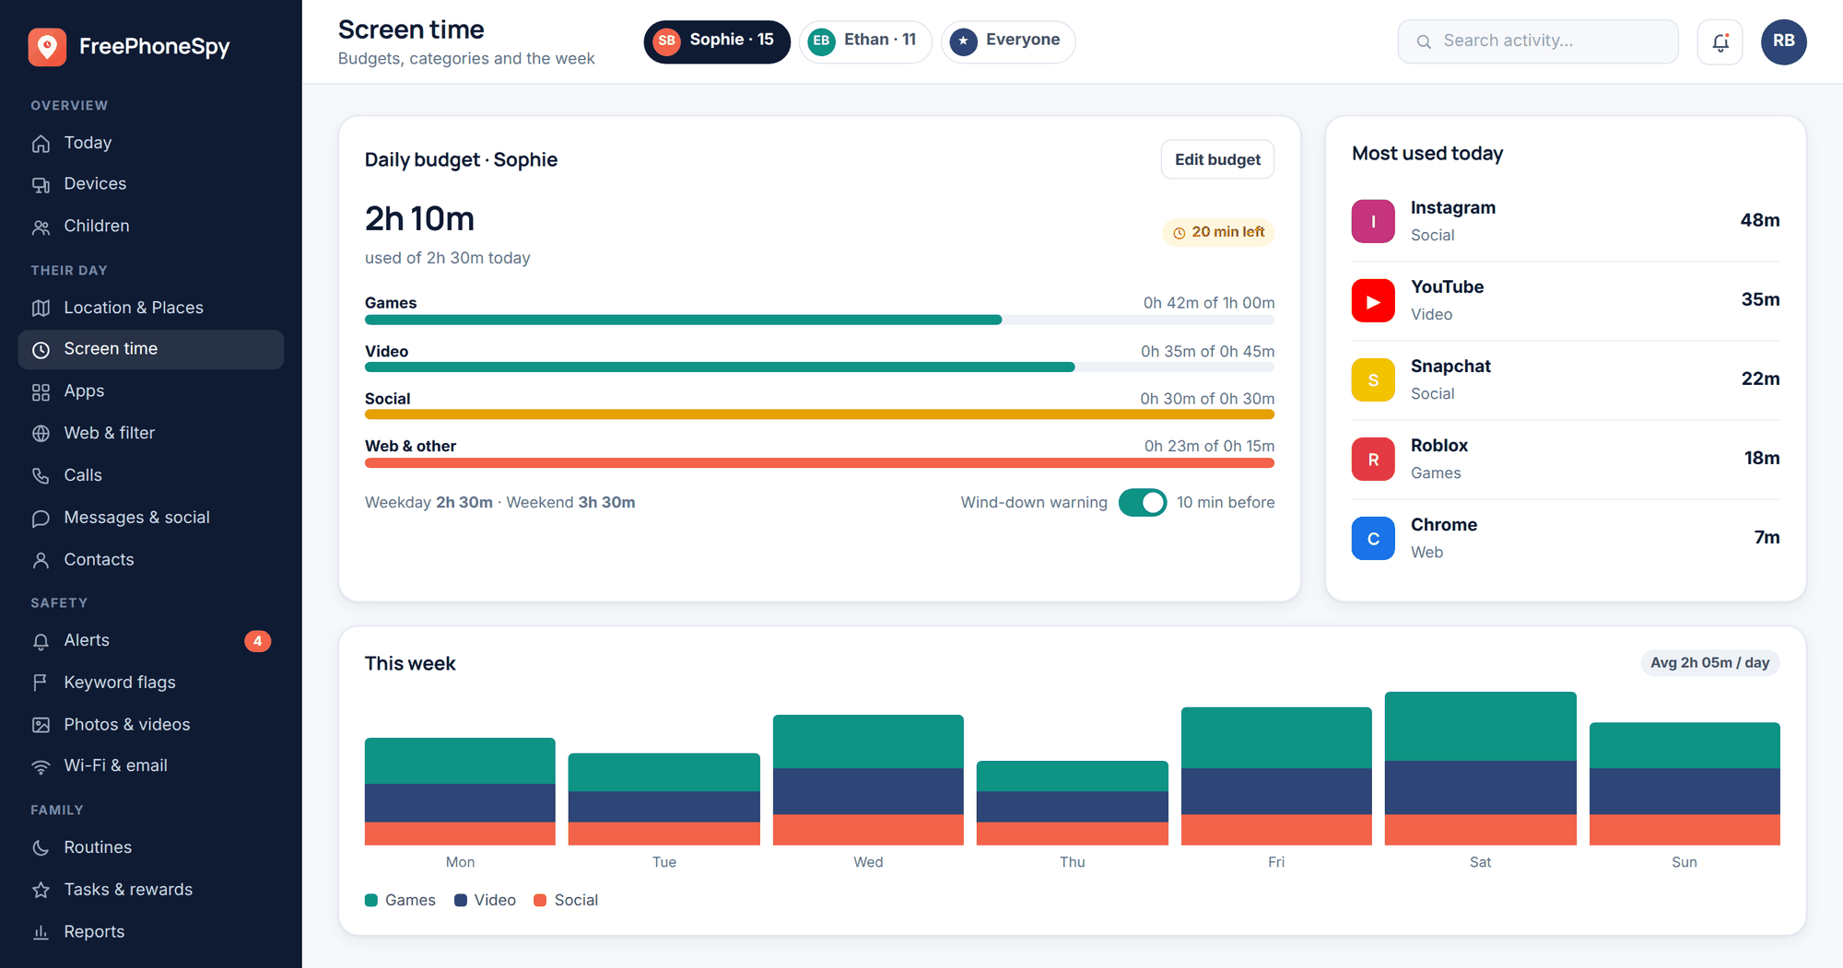Viewport: 1843px width, 968px height.
Task: Click the FreePhoneSpy logo icon
Action: [x=47, y=47]
